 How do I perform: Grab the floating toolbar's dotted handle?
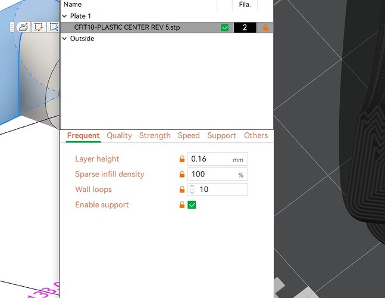12,27
